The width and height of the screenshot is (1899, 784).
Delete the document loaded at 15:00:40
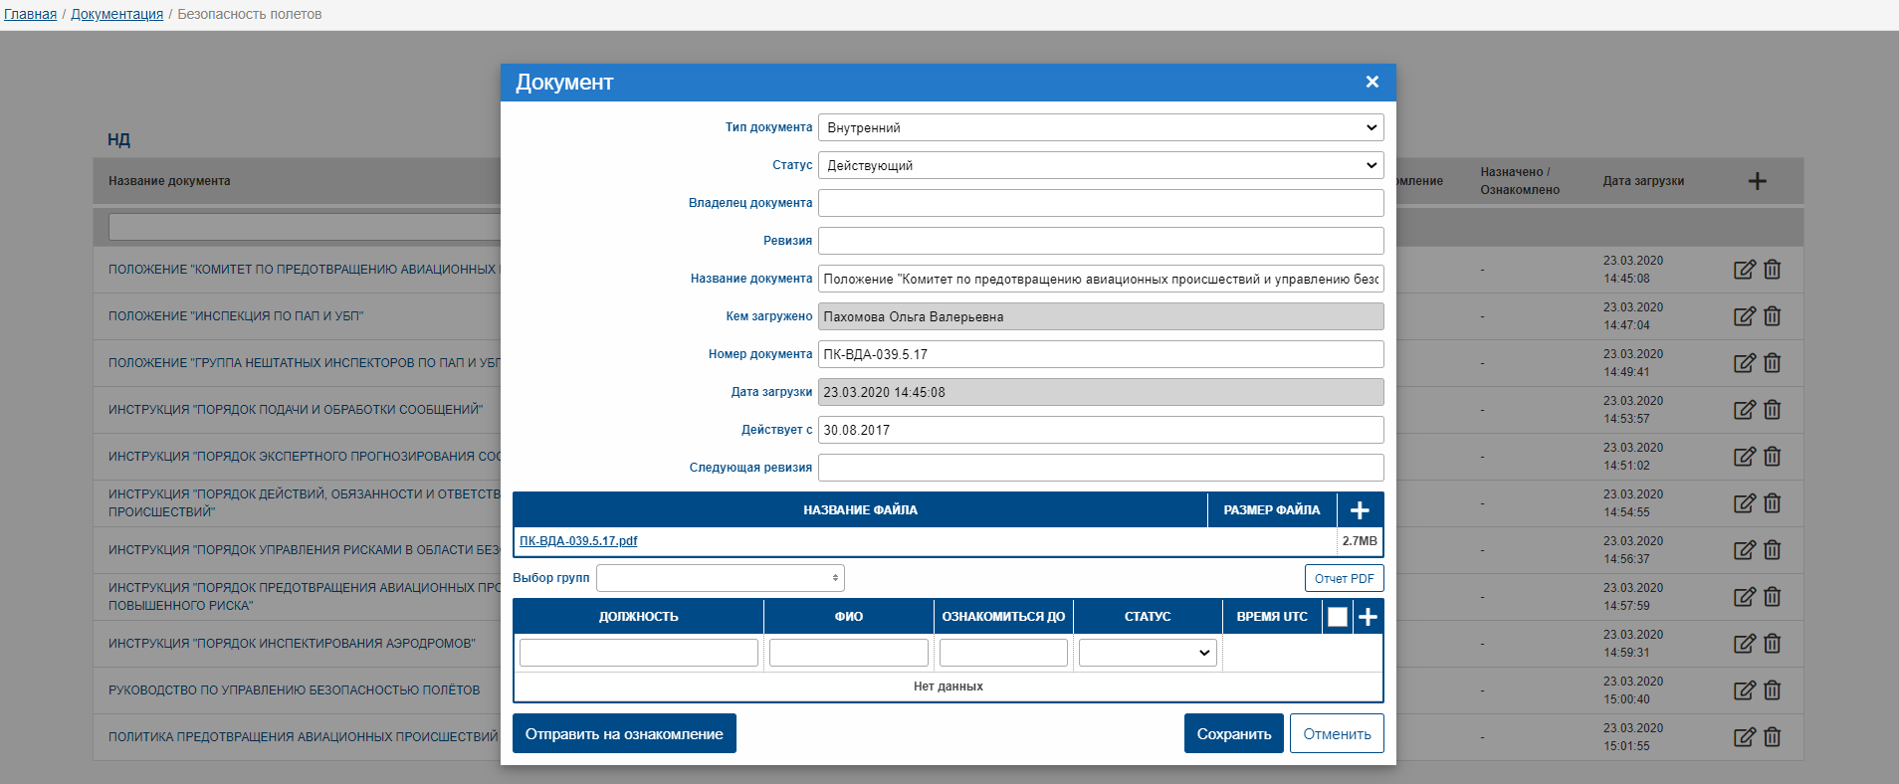click(x=1773, y=690)
